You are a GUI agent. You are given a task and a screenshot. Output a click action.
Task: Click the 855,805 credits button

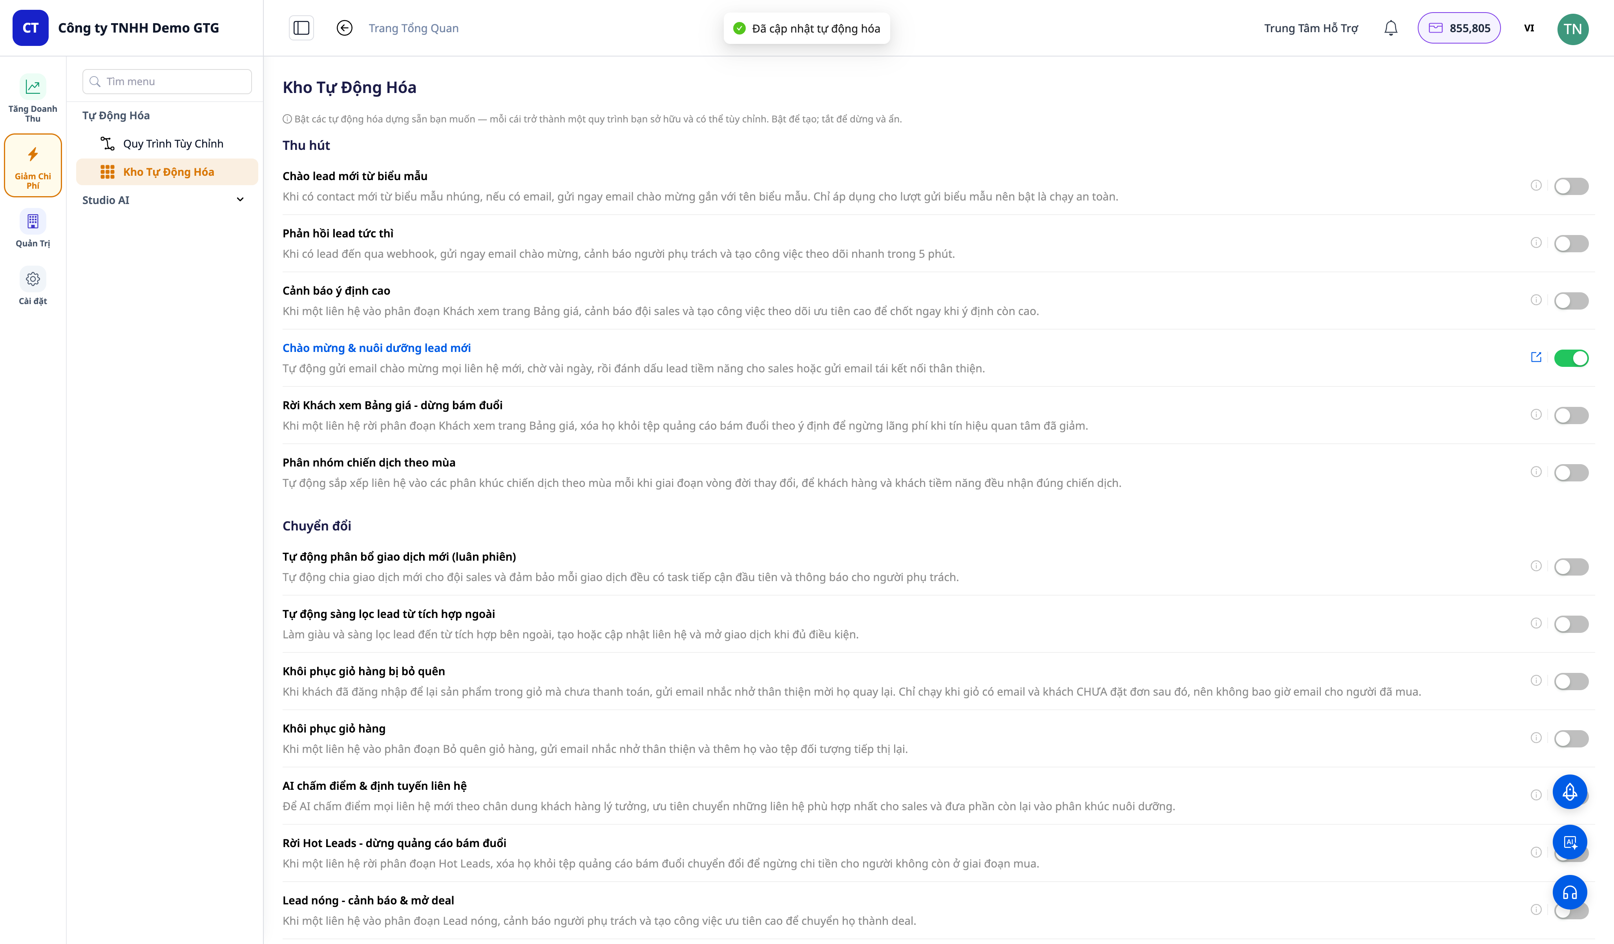(x=1458, y=28)
